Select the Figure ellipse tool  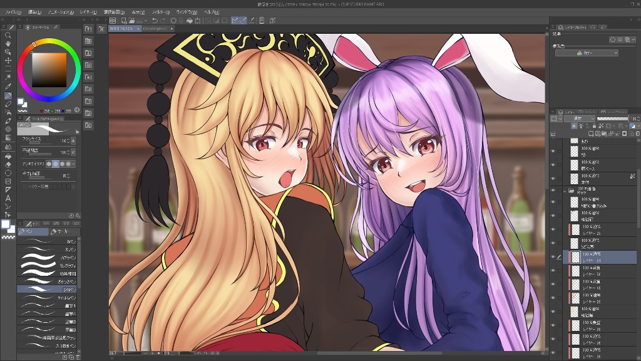(8, 173)
